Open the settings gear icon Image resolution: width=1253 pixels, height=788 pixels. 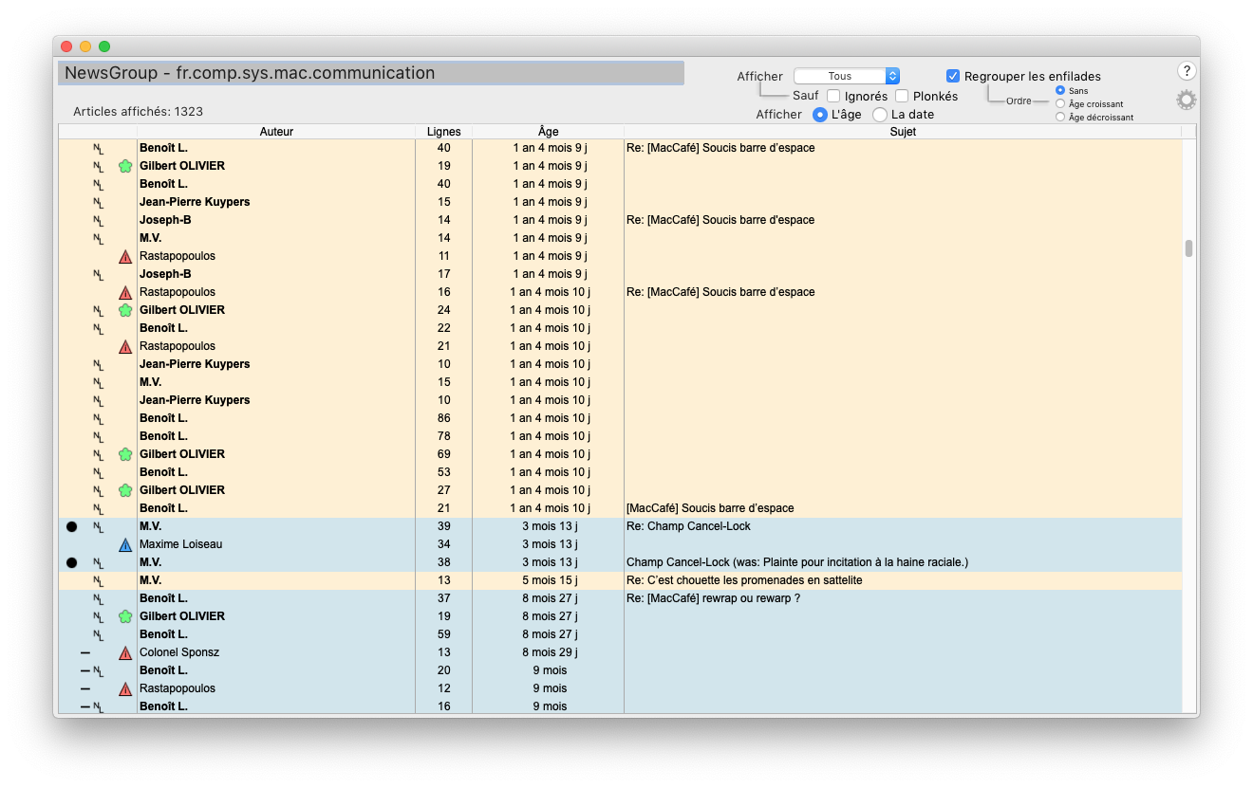(x=1186, y=101)
